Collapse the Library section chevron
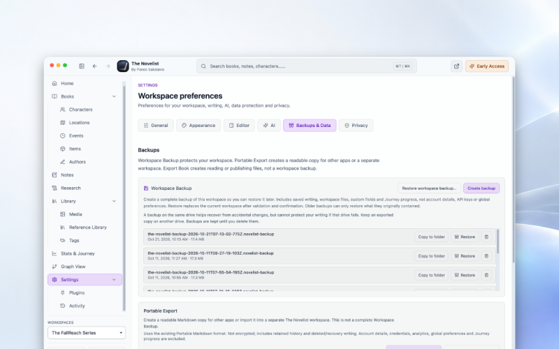 [114, 201]
